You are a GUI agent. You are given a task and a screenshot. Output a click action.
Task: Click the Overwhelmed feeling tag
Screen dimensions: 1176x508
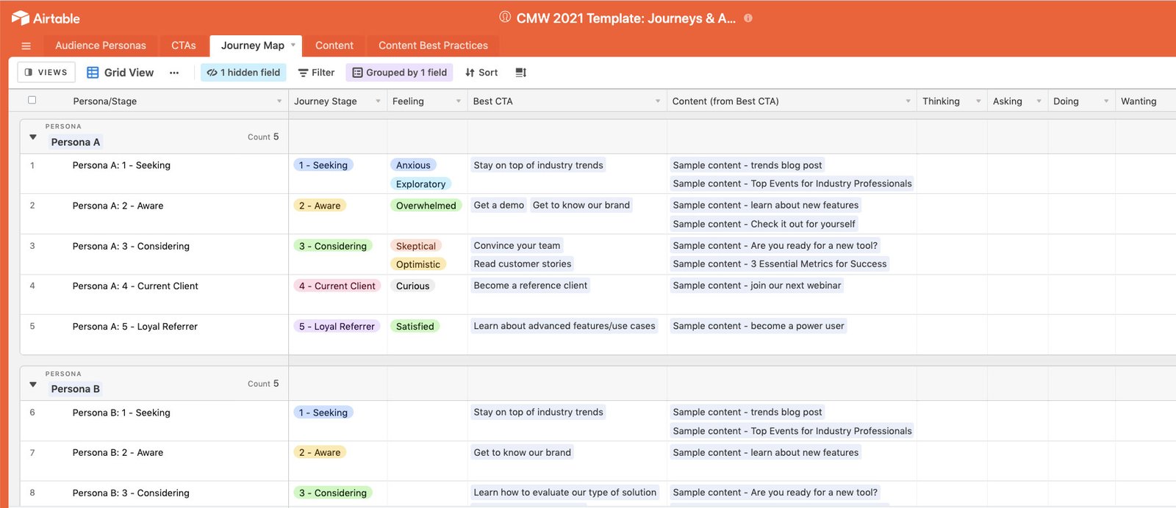pyautogui.click(x=426, y=206)
